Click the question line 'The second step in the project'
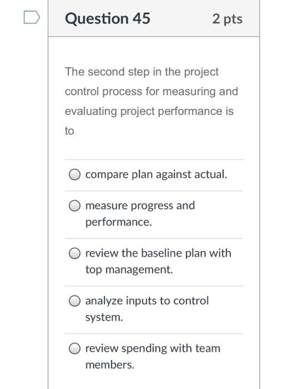 tap(142, 72)
